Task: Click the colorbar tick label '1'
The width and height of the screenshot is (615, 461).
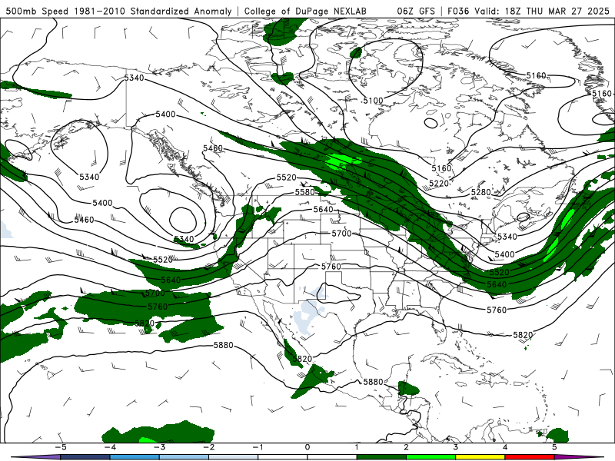Action: pyautogui.click(x=357, y=447)
